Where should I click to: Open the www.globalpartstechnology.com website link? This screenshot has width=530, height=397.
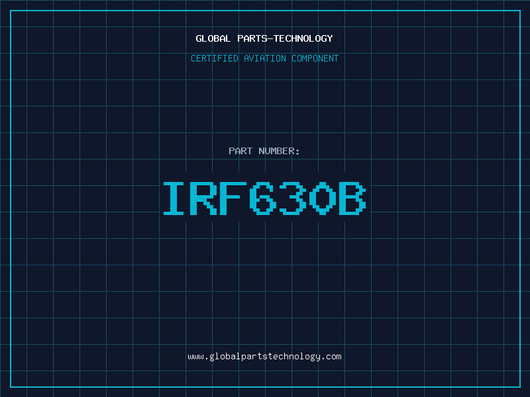264,357
